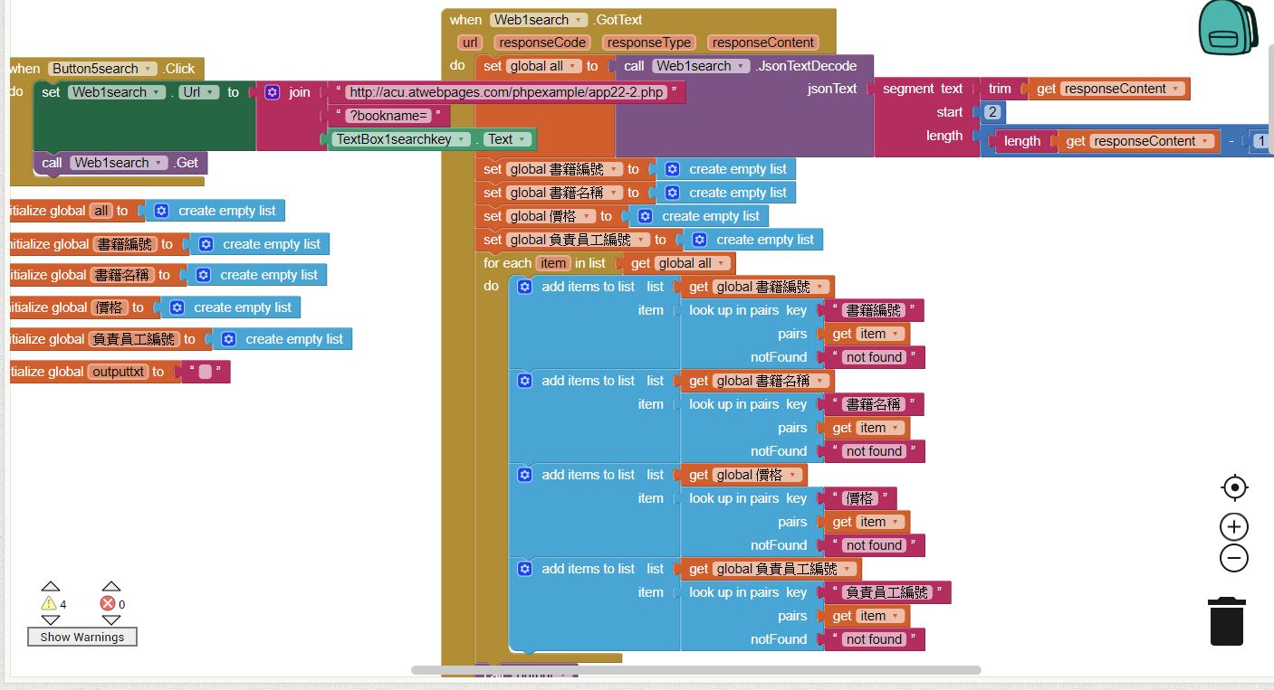This screenshot has width=1274, height=690.
Task: Edit the start number 2 field
Action: click(992, 112)
